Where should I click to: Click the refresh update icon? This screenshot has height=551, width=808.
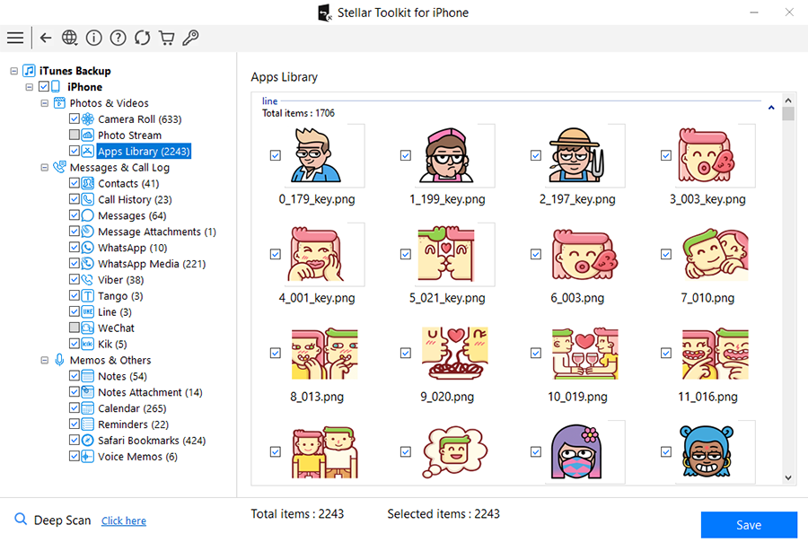[142, 38]
